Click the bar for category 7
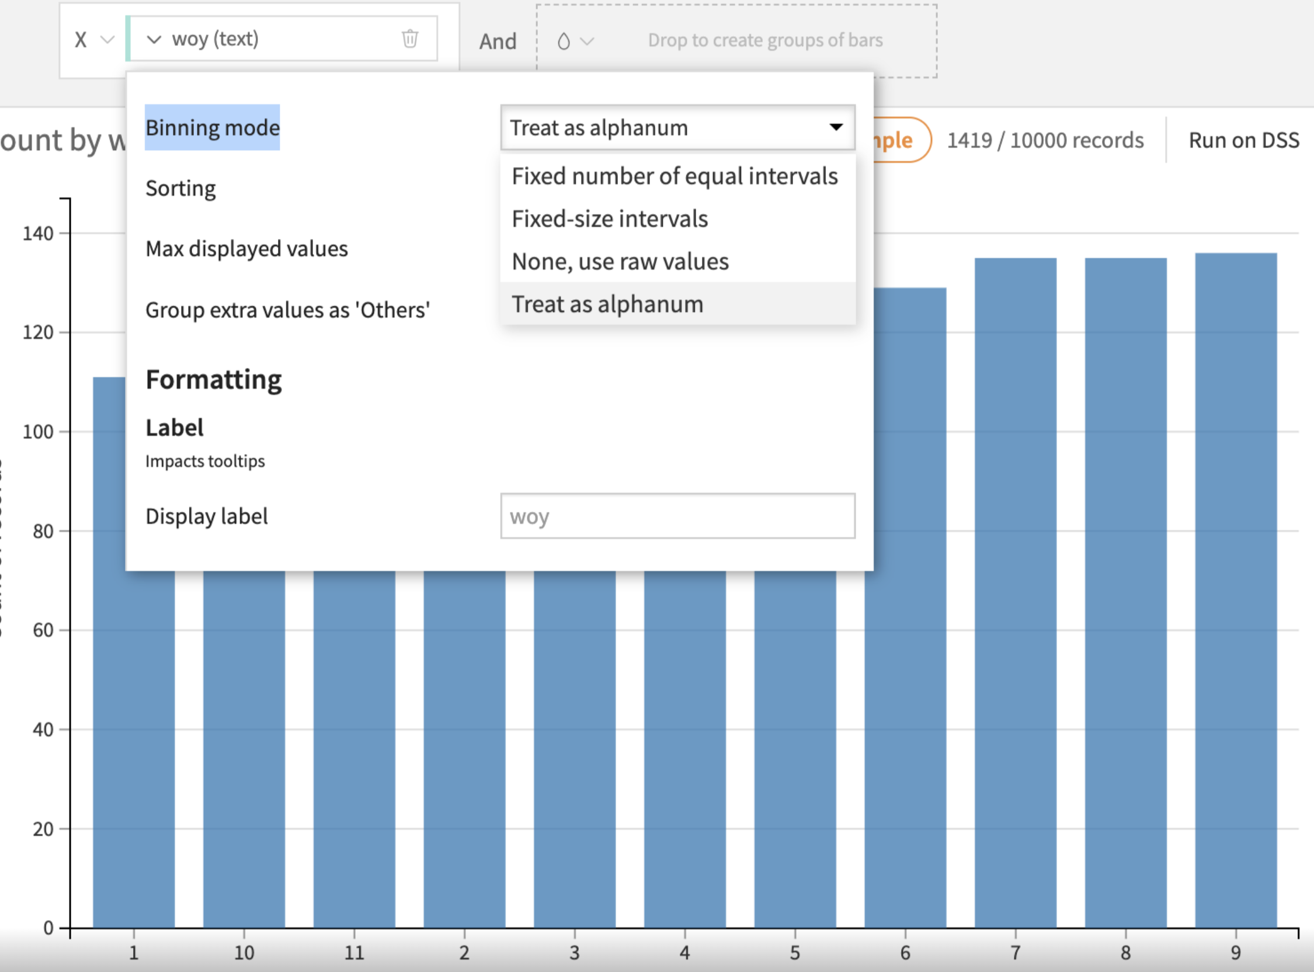Image resolution: width=1314 pixels, height=972 pixels. (x=1015, y=588)
